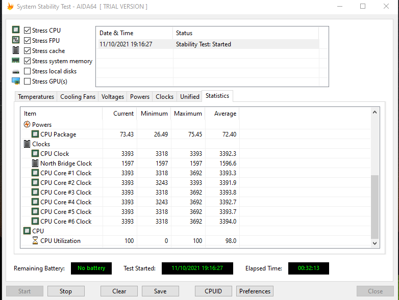Uncheck Stress FPU
The image size is (399, 300).
(27, 40)
